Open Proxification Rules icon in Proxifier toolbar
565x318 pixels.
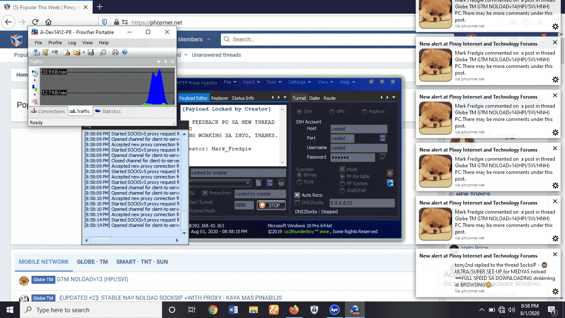(45, 52)
